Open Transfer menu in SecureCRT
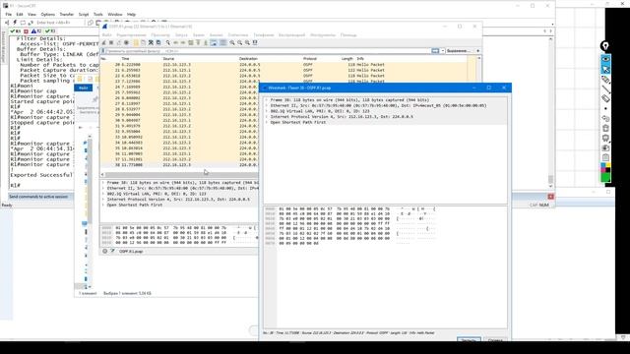Viewport: 630px width, 354px height. [x=67, y=15]
